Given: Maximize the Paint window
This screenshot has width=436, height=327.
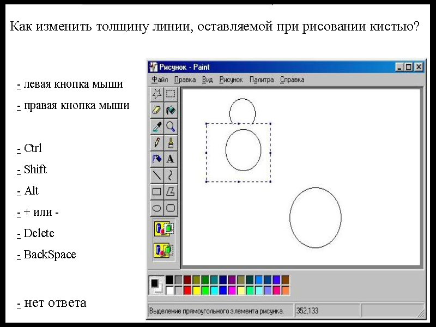Looking at the screenshot, I should pyautogui.click(x=409, y=67).
